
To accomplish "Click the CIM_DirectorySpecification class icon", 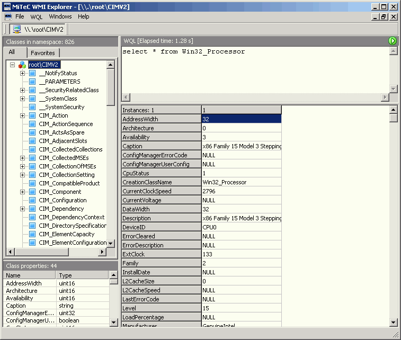I will coord(32,226).
